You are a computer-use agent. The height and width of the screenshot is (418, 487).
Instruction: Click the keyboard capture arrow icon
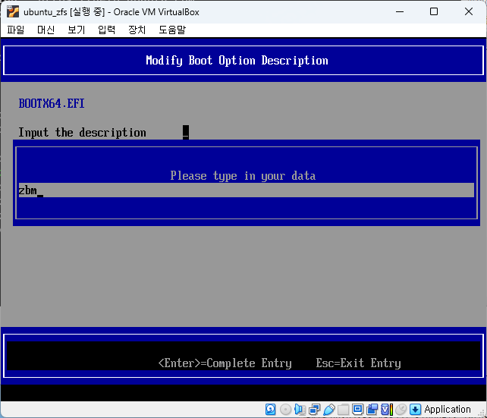[415, 409]
